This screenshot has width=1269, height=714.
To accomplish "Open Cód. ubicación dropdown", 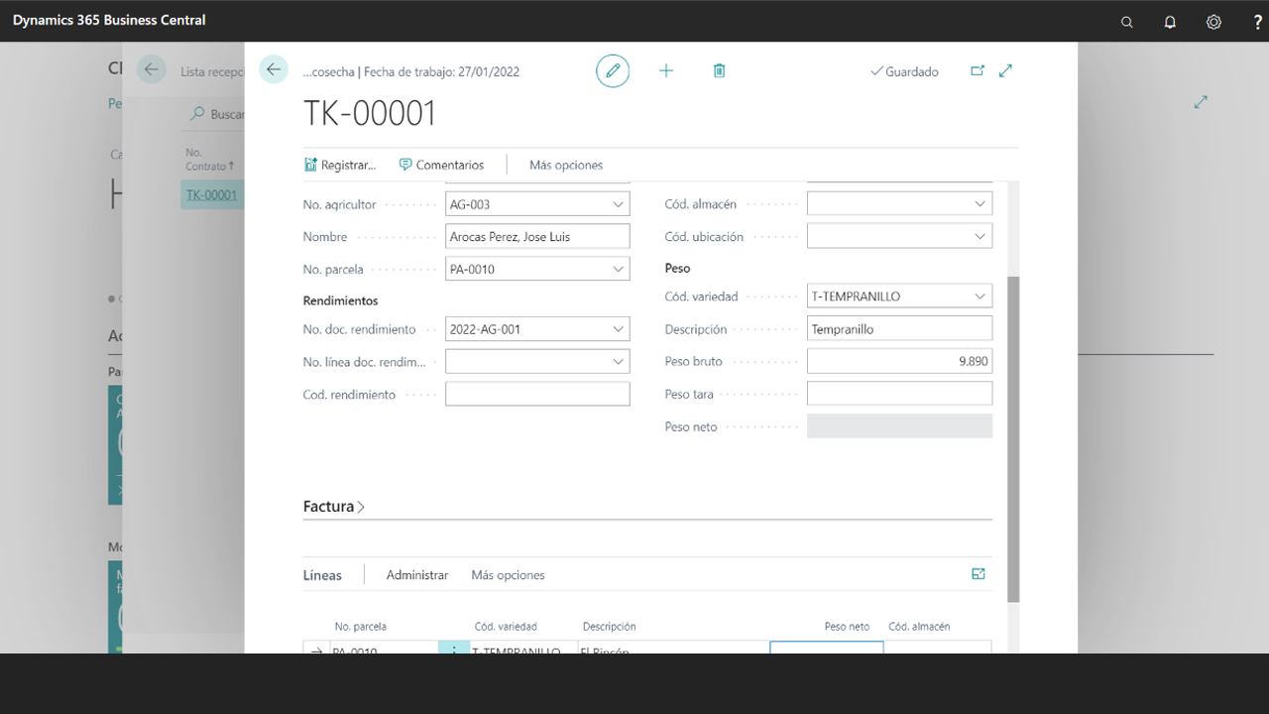I will [x=981, y=237].
